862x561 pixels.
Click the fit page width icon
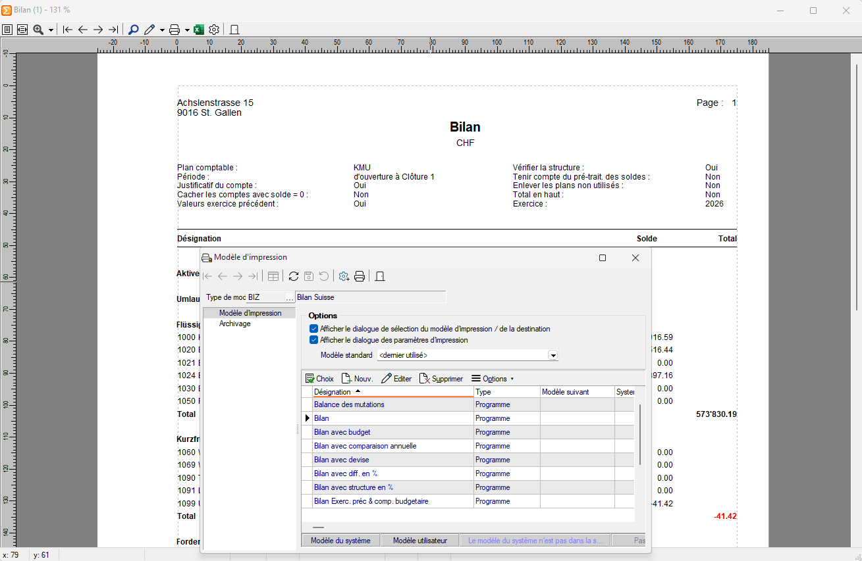tap(22, 30)
